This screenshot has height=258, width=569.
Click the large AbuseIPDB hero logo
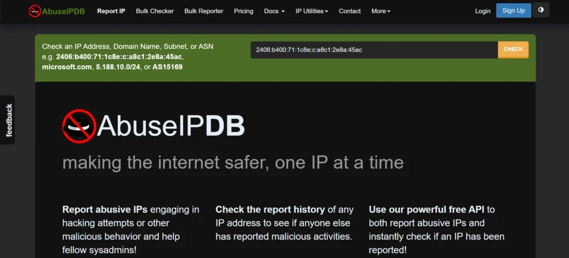pyautogui.click(x=153, y=126)
